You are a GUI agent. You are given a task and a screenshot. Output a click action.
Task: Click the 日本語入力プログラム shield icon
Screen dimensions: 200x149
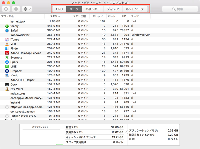click(7, 116)
